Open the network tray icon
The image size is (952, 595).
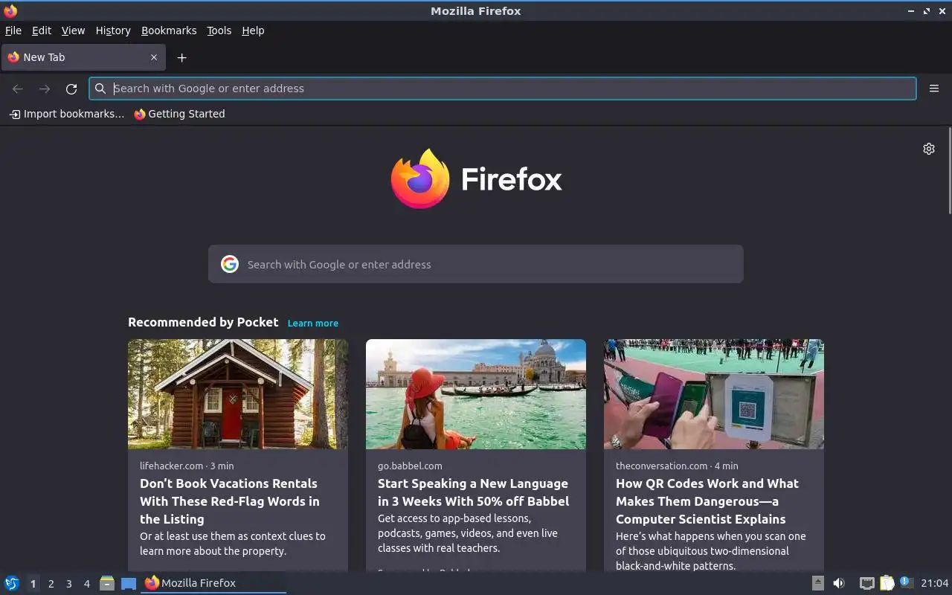point(866,583)
